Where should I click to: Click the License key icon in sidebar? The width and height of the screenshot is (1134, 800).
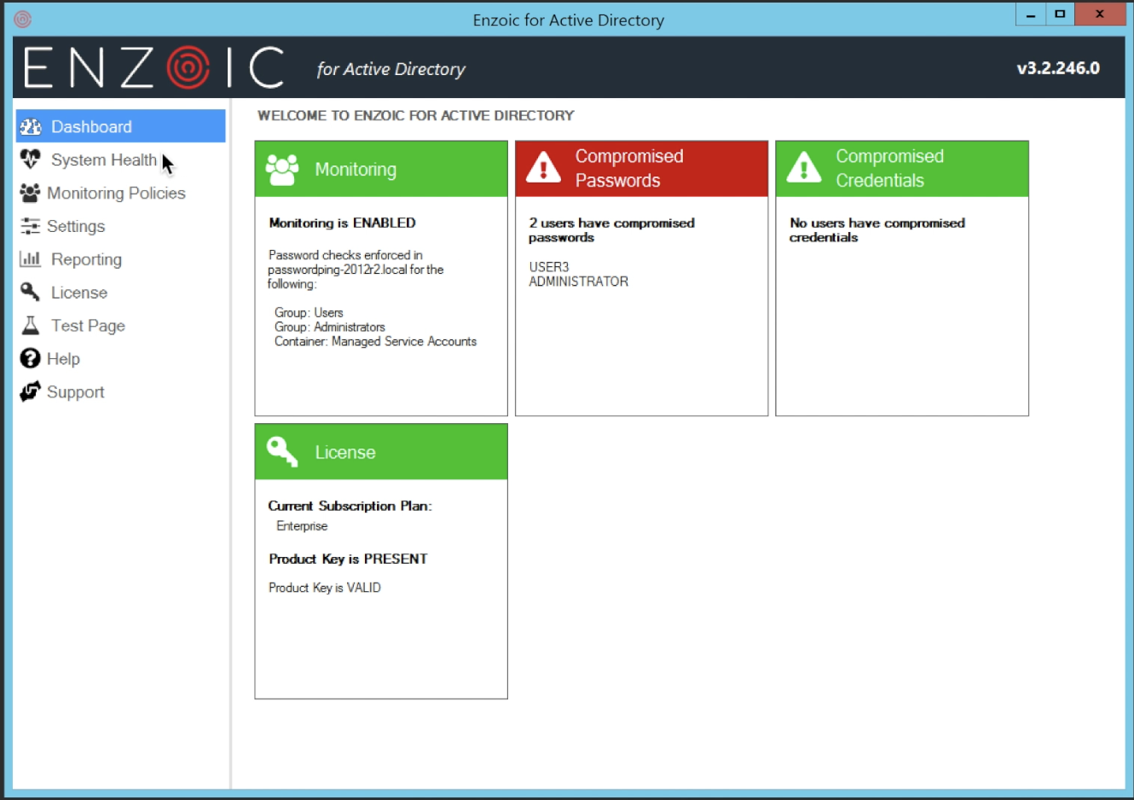point(29,292)
